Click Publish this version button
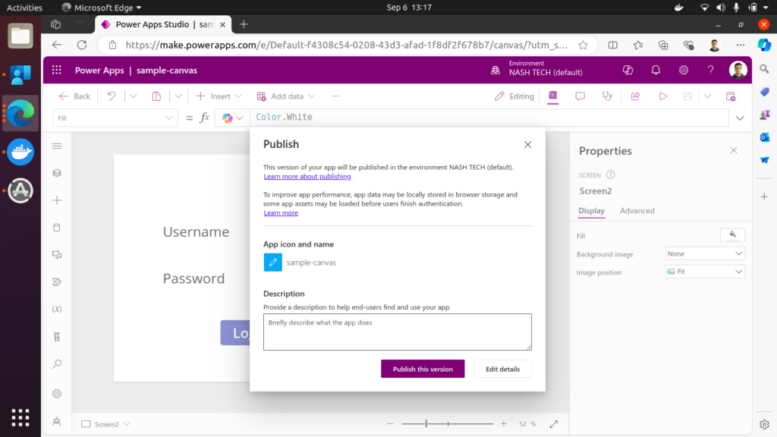 coord(423,369)
